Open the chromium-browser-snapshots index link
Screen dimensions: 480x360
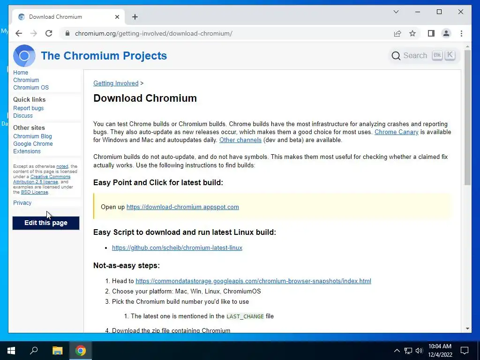pos(254,281)
